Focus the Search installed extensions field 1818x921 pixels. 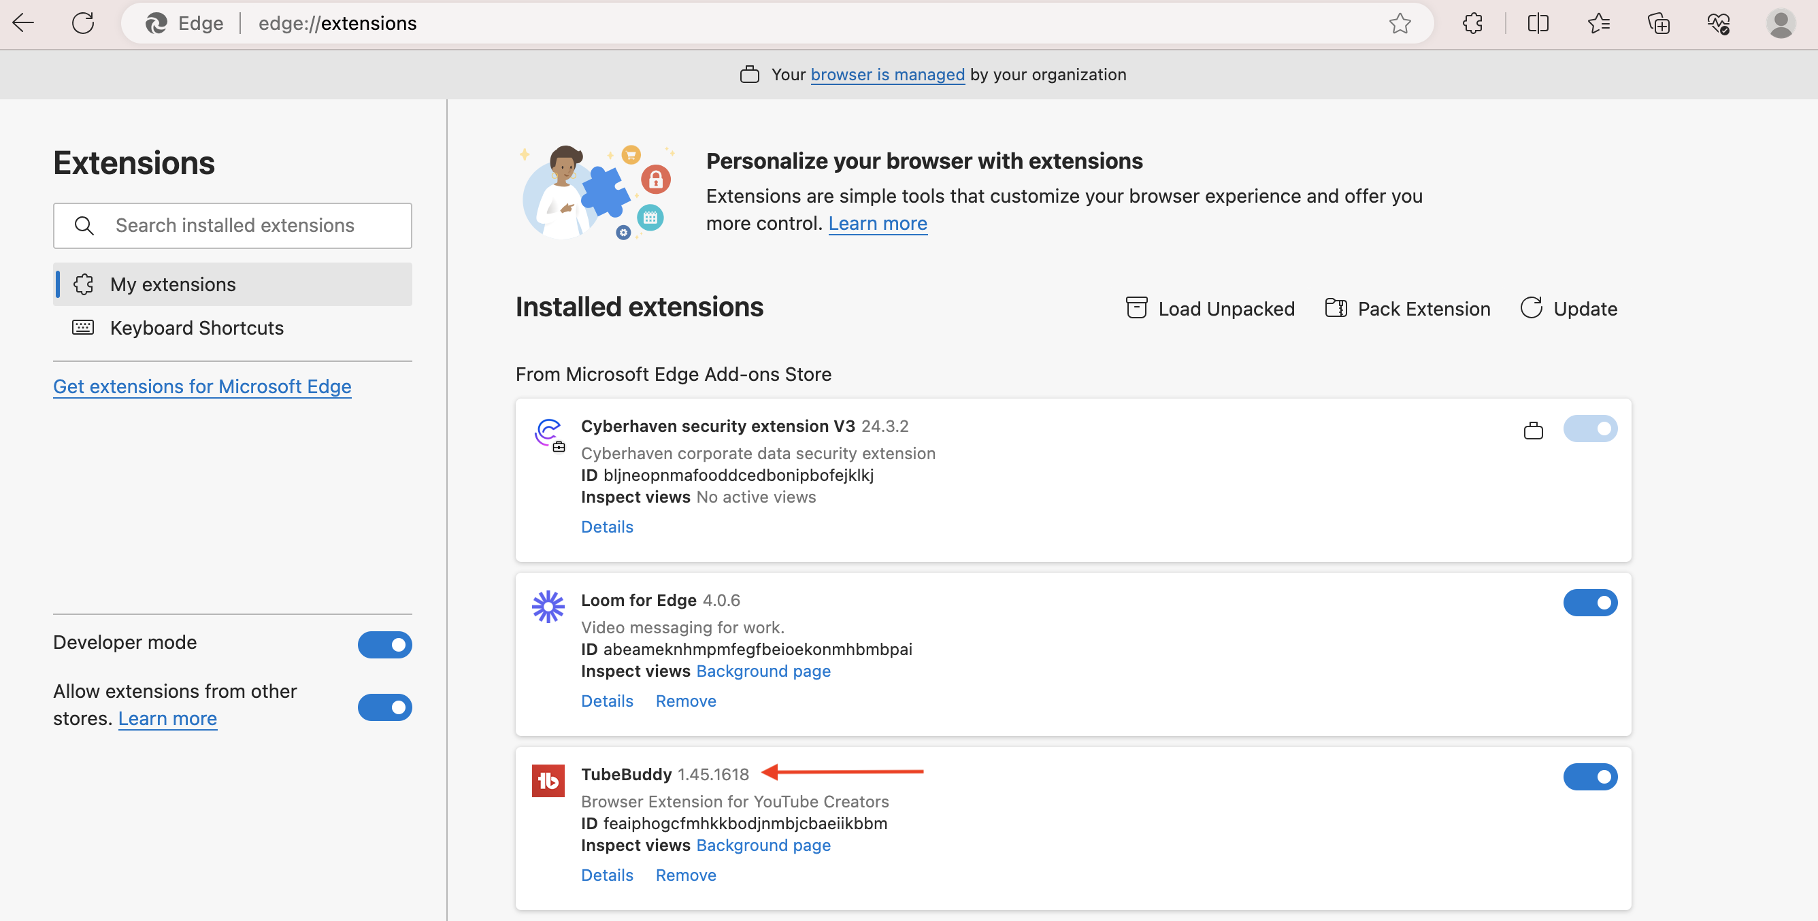(x=232, y=225)
